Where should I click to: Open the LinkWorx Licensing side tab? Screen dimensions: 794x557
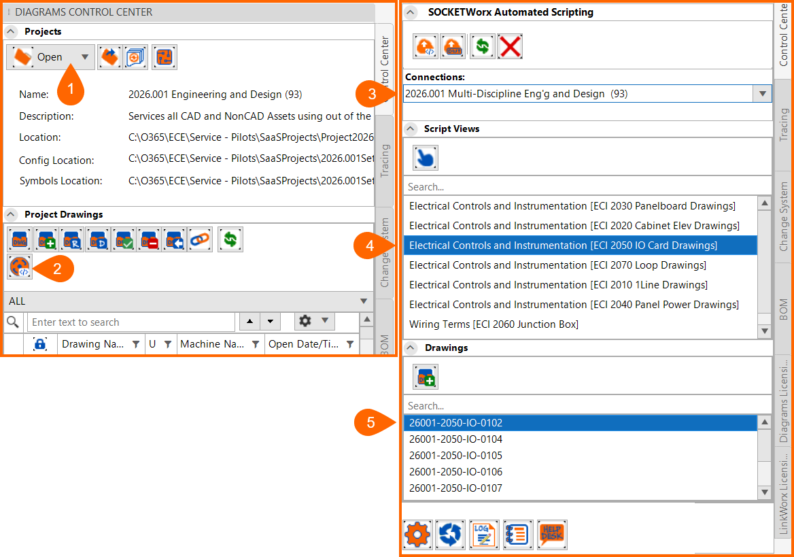click(783, 493)
